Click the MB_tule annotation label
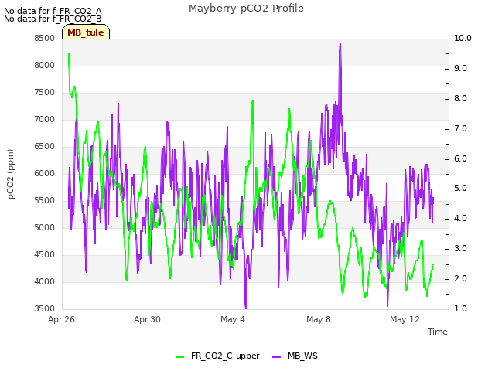 [86, 32]
